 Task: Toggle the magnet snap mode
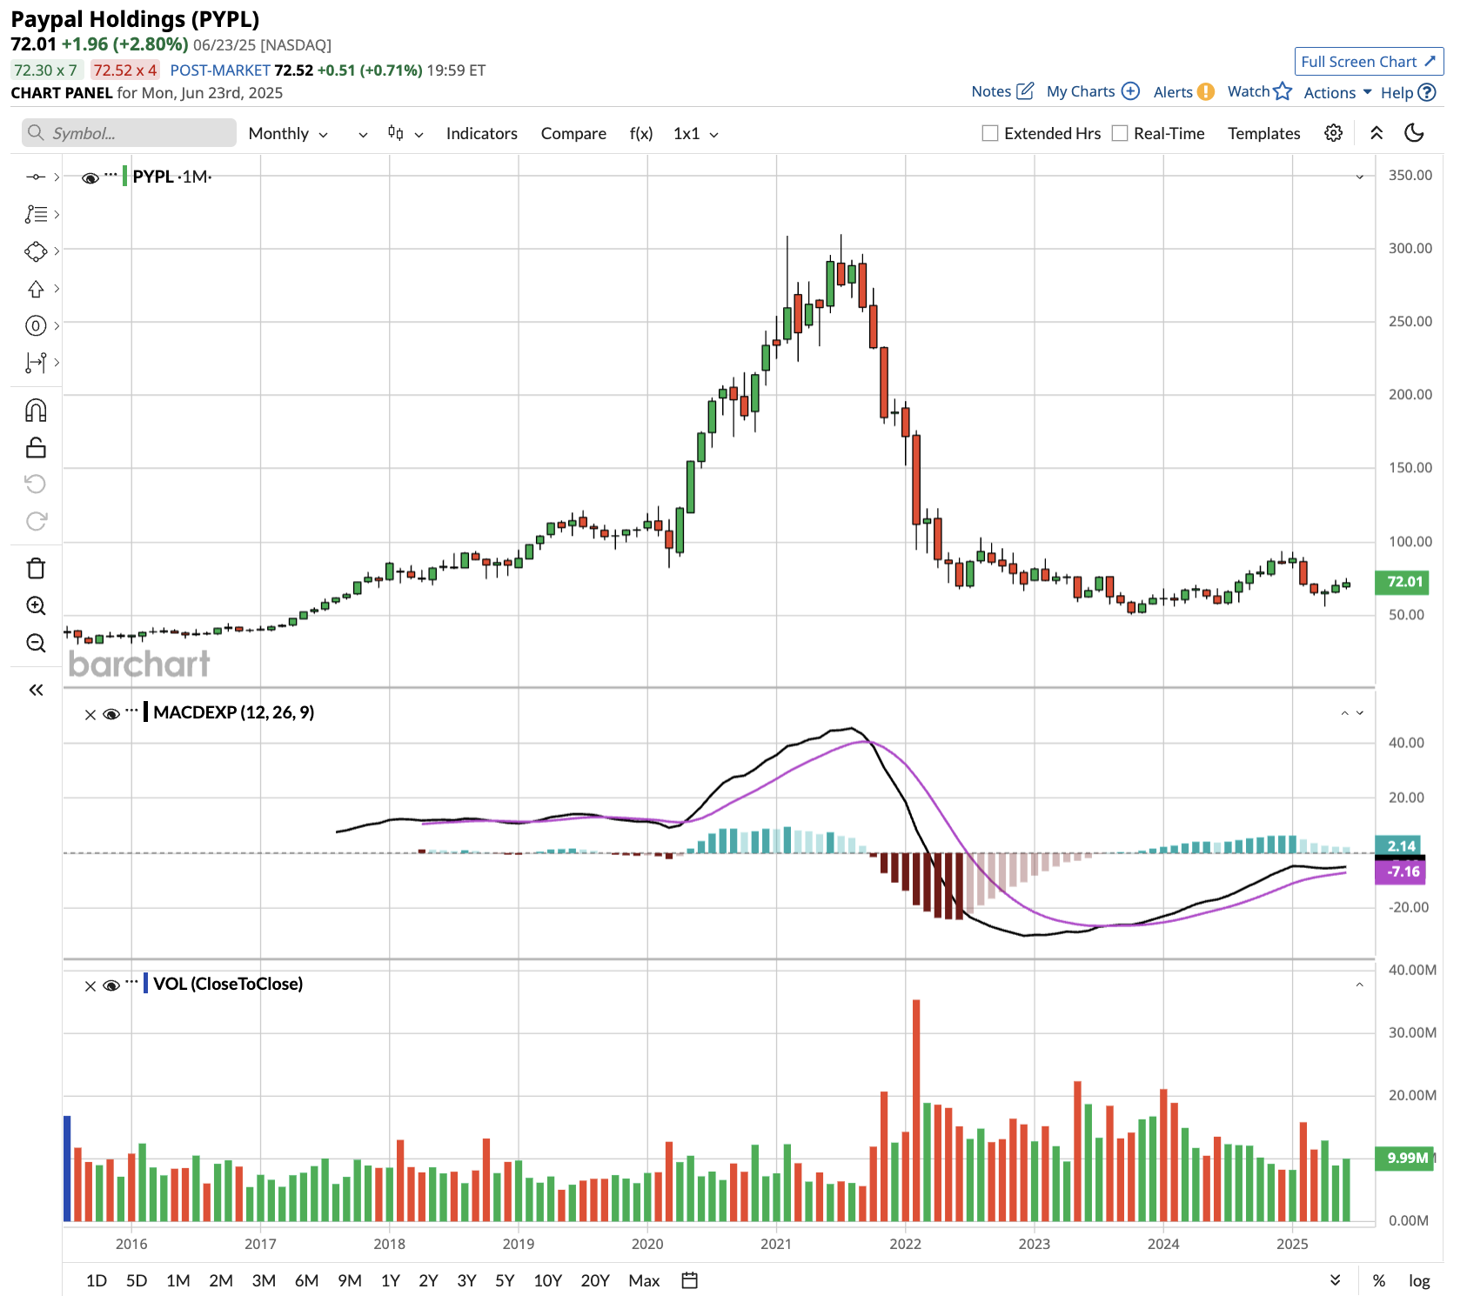pos(36,411)
